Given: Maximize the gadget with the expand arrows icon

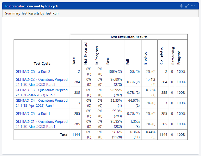Looking at the screenshot, I should [x=187, y=6].
